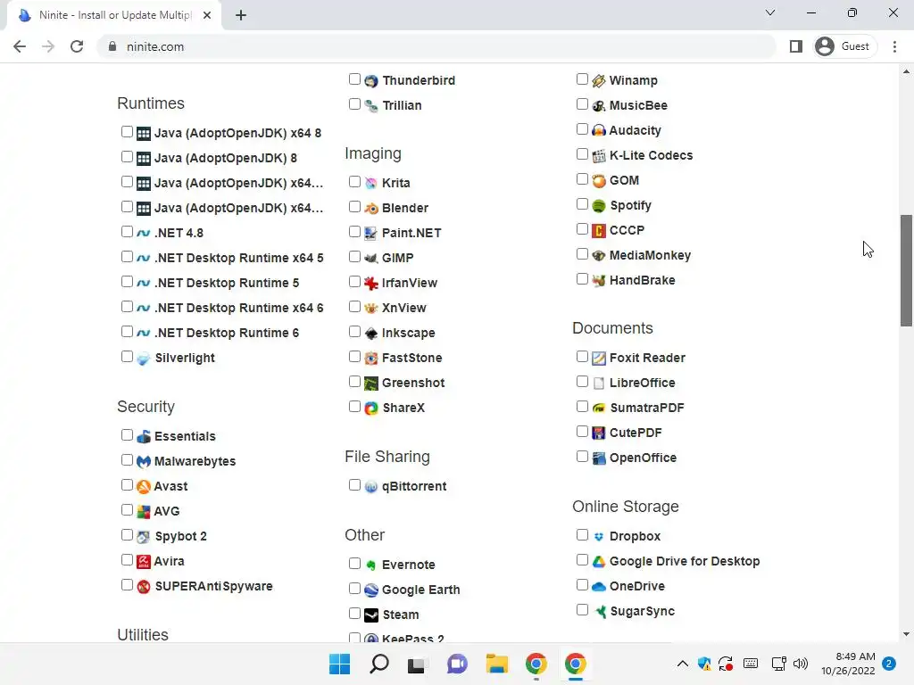Open the taskbar clock and date
Screen dimensions: 914x685
pyautogui.click(x=848, y=664)
